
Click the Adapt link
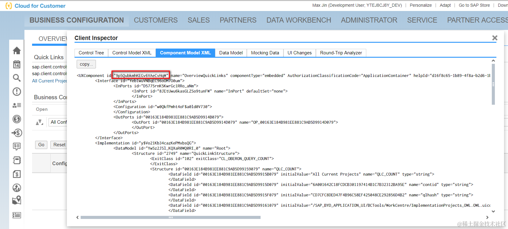445,5
